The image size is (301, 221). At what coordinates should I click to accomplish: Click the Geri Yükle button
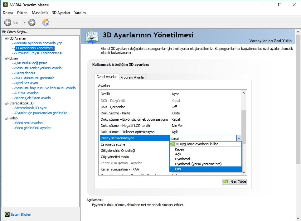(234, 181)
